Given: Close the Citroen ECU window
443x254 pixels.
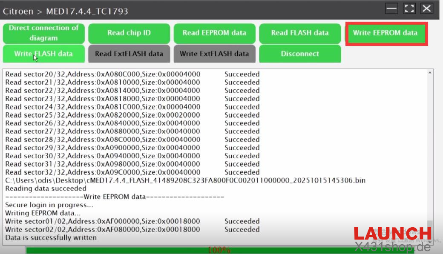Looking at the screenshot, I should point(427,9).
